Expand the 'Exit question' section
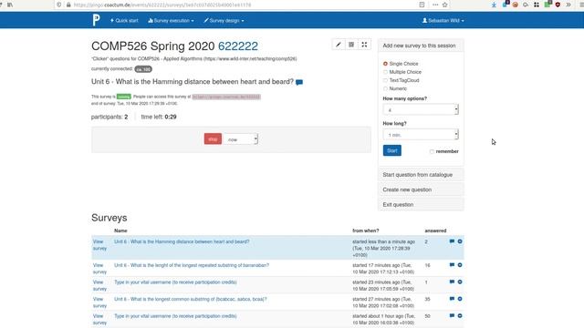The width and height of the screenshot is (584, 328). click(x=421, y=204)
